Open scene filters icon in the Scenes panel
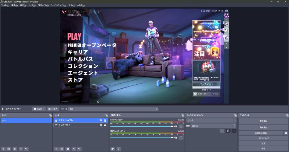Image resolution: width=289 pixels, height=152 pixels. [x=14, y=149]
